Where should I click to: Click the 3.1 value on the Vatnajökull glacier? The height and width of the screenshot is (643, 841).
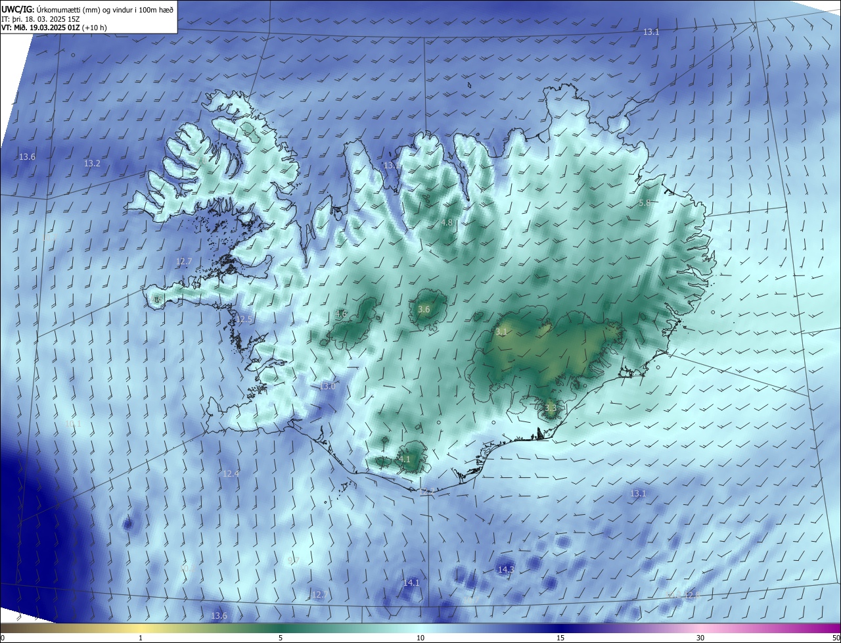(501, 332)
